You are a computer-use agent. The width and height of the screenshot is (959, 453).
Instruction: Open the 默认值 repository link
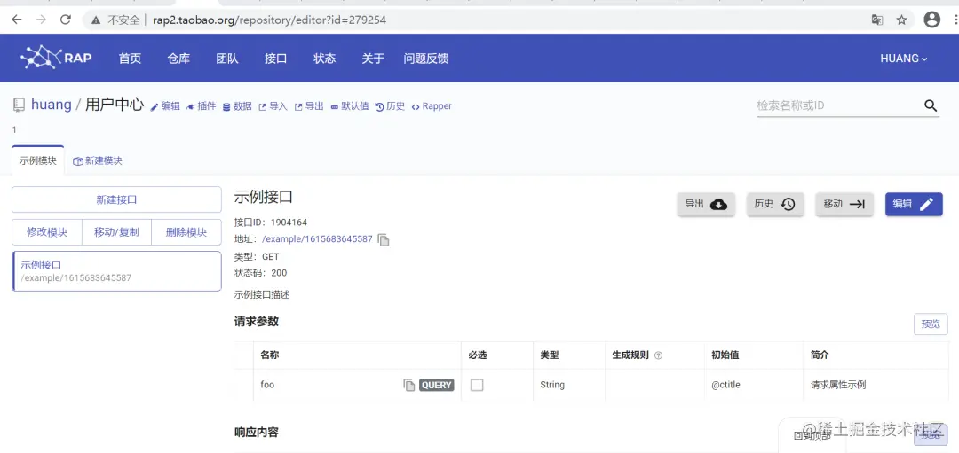(x=350, y=106)
